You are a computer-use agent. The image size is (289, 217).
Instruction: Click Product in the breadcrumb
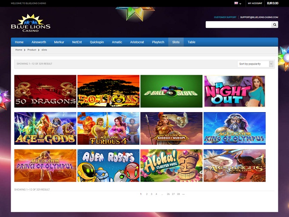(32, 50)
